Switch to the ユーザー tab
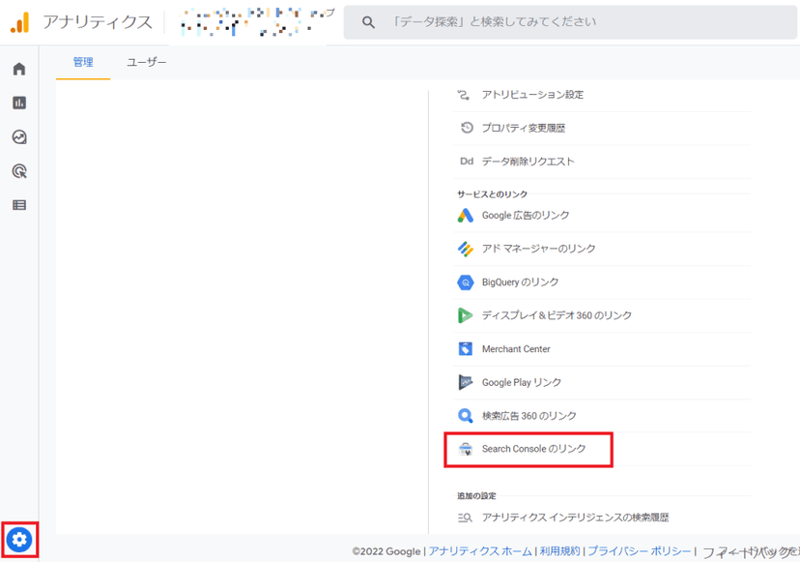800x562 pixels. click(147, 62)
